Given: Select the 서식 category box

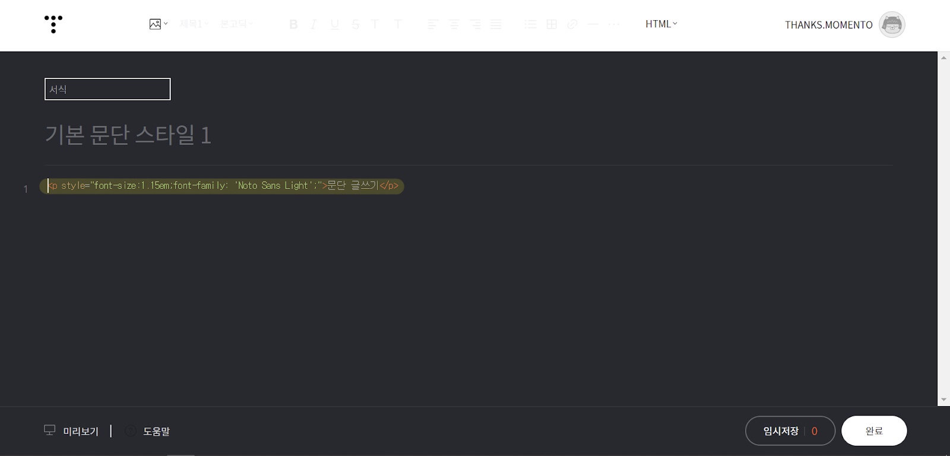Looking at the screenshot, I should [x=107, y=89].
